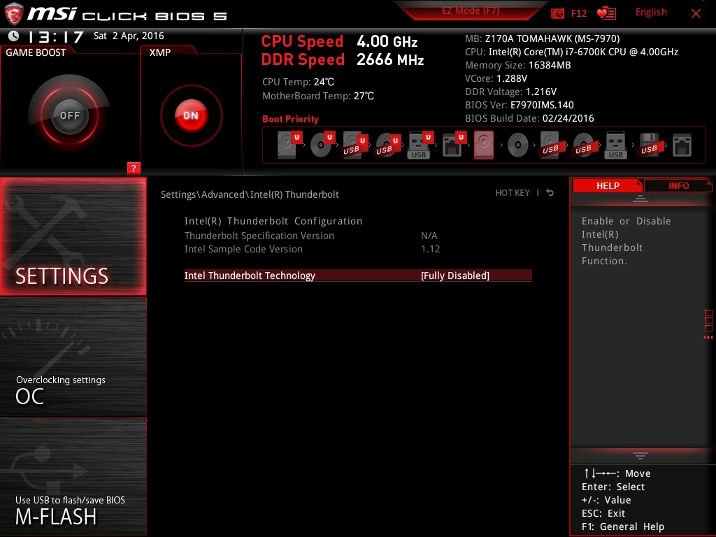The image size is (716, 537).
Task: Select the UEFI USB hard disk boot icon
Action: point(355,145)
